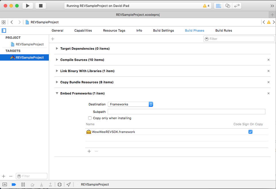The image size is (276, 189).
Task: Collapse Embed Frameworks section
Action: click(57, 93)
